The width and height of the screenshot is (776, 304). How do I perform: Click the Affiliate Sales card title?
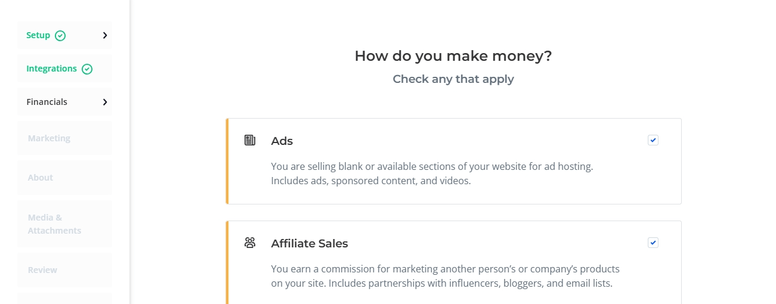[310, 244]
